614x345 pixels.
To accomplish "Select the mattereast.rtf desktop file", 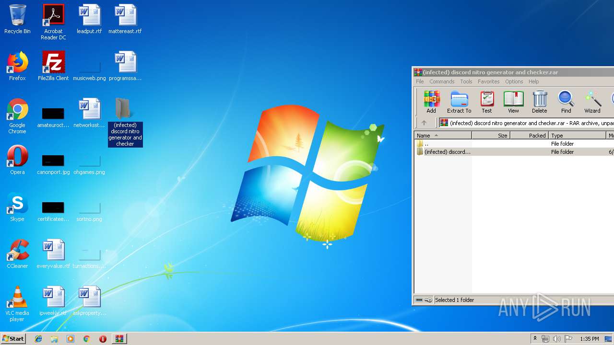I will pyautogui.click(x=125, y=20).
